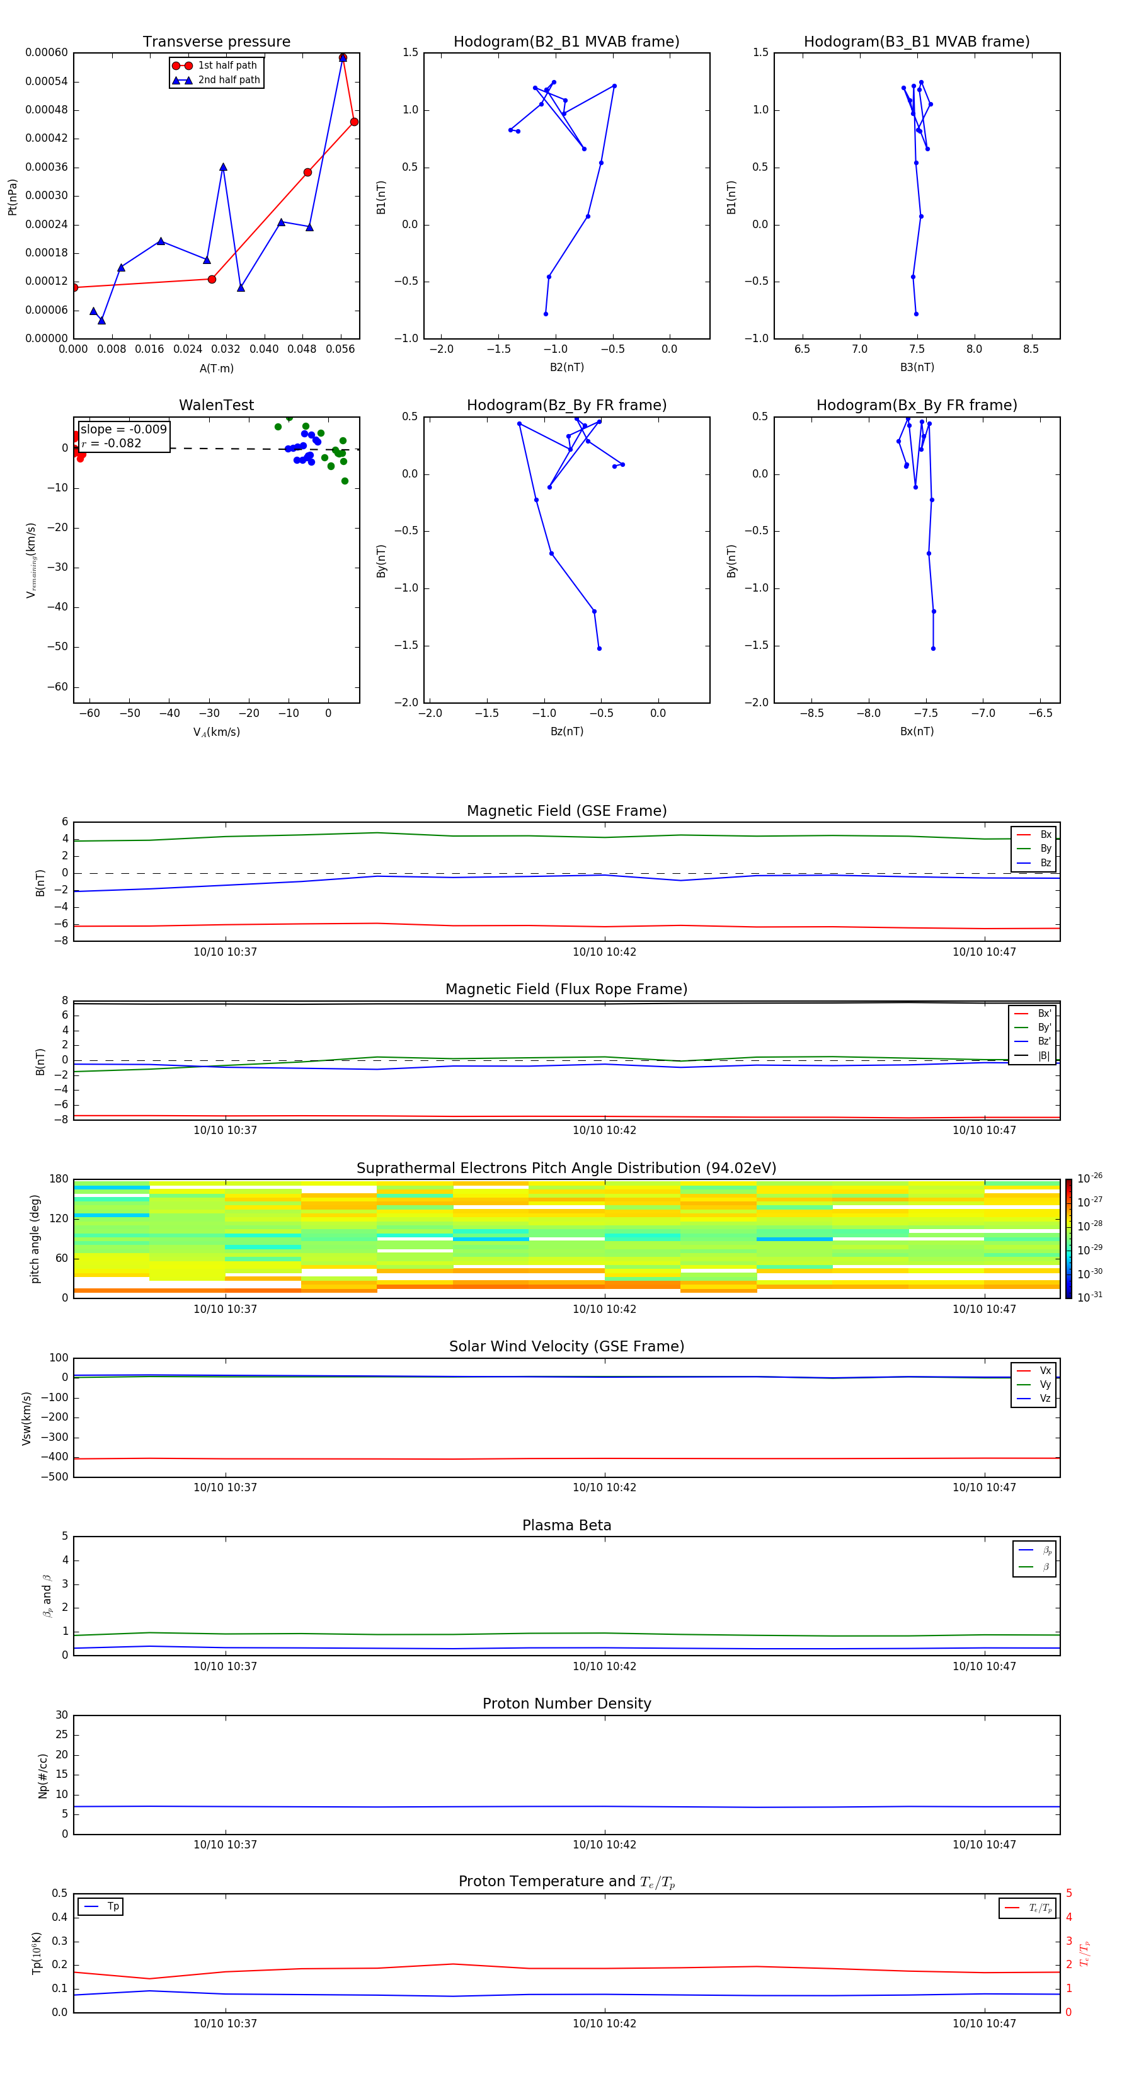This screenshot has height=2079, width=1134.
Task: Click the red 'Te/Tp' right-axis label
Action: point(1085,1953)
